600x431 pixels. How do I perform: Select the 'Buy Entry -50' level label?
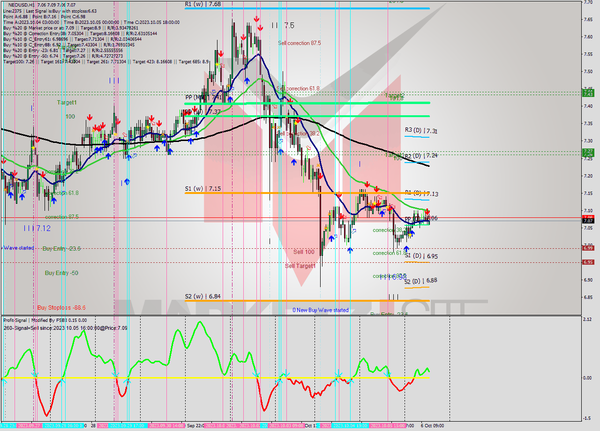pos(61,273)
